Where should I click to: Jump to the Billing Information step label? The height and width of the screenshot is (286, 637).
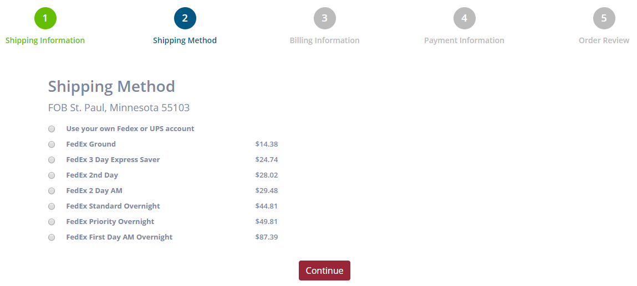[x=324, y=40]
